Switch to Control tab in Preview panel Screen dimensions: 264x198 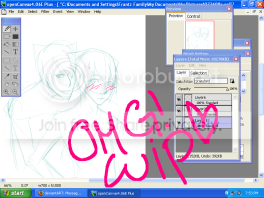(193, 16)
